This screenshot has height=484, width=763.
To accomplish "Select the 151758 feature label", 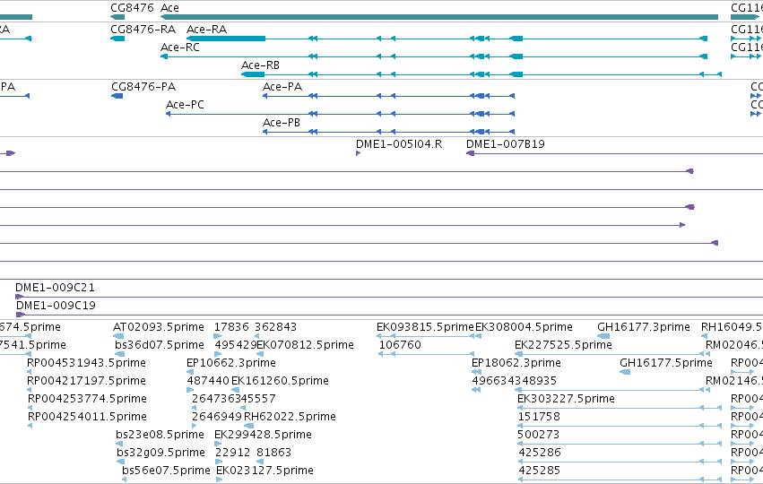I will pos(539,417).
